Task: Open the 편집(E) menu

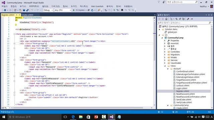Action: [x=14, y=6]
